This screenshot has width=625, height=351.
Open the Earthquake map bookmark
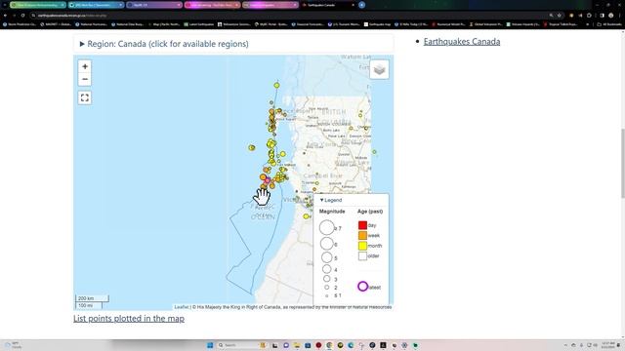click(x=377, y=24)
